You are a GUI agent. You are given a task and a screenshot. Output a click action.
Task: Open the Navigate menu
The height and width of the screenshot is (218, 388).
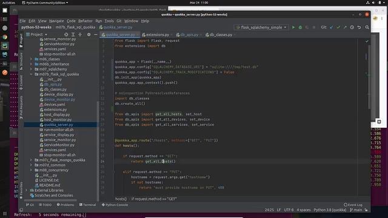(56, 21)
